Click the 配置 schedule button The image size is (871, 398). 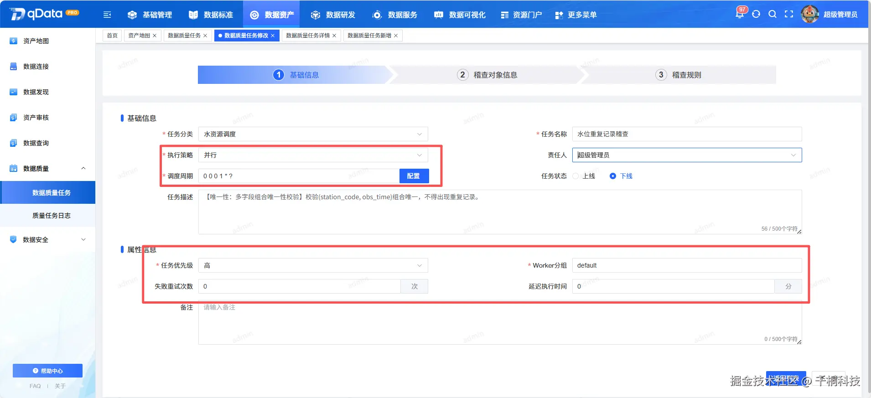point(414,176)
